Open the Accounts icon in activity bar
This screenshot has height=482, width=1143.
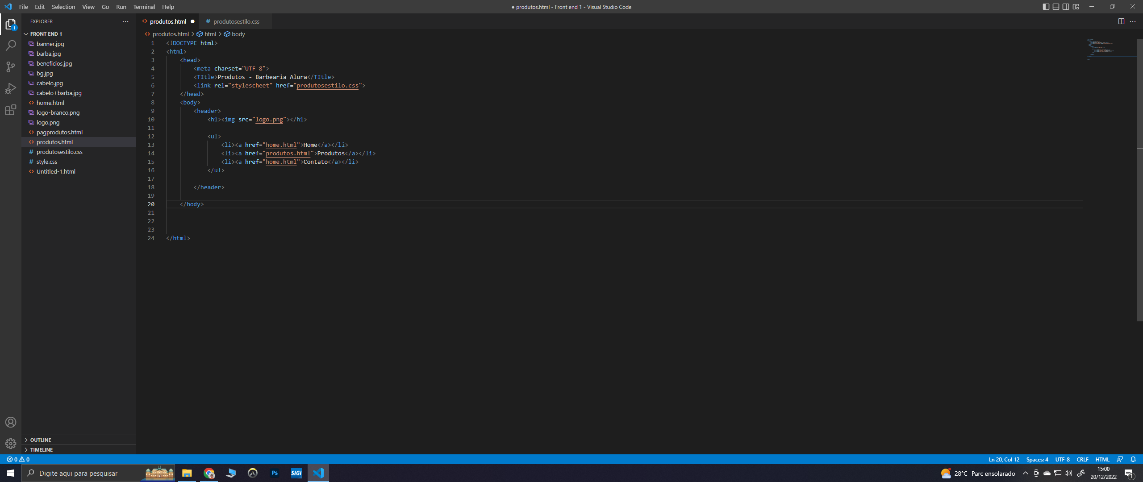11,422
